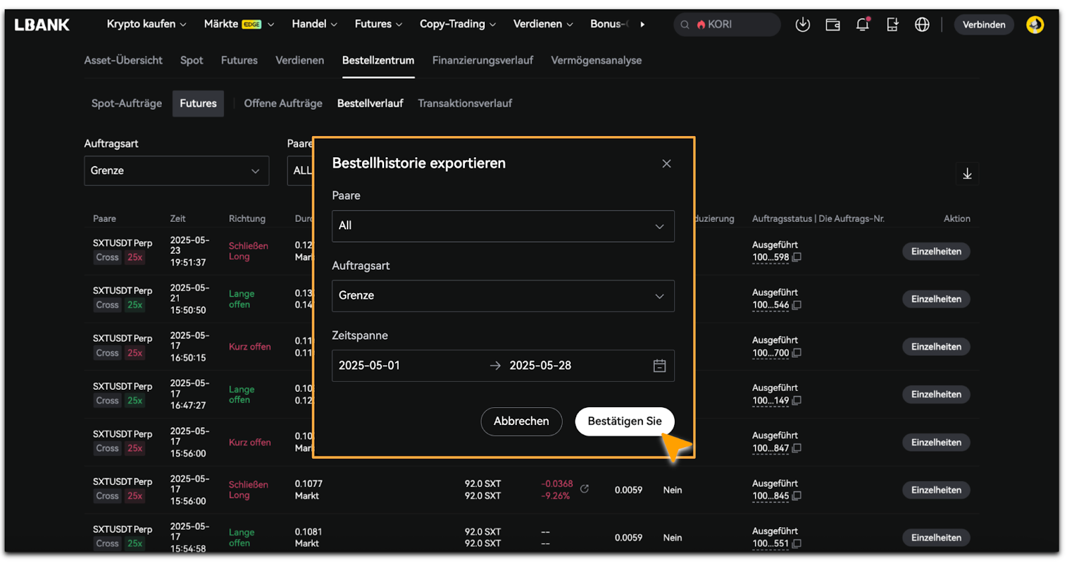The width and height of the screenshot is (1067, 563).
Task: Click the user profile avatar
Action: [x=1034, y=25]
